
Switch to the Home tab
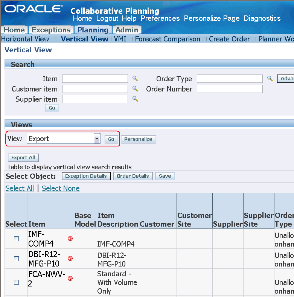click(x=14, y=30)
